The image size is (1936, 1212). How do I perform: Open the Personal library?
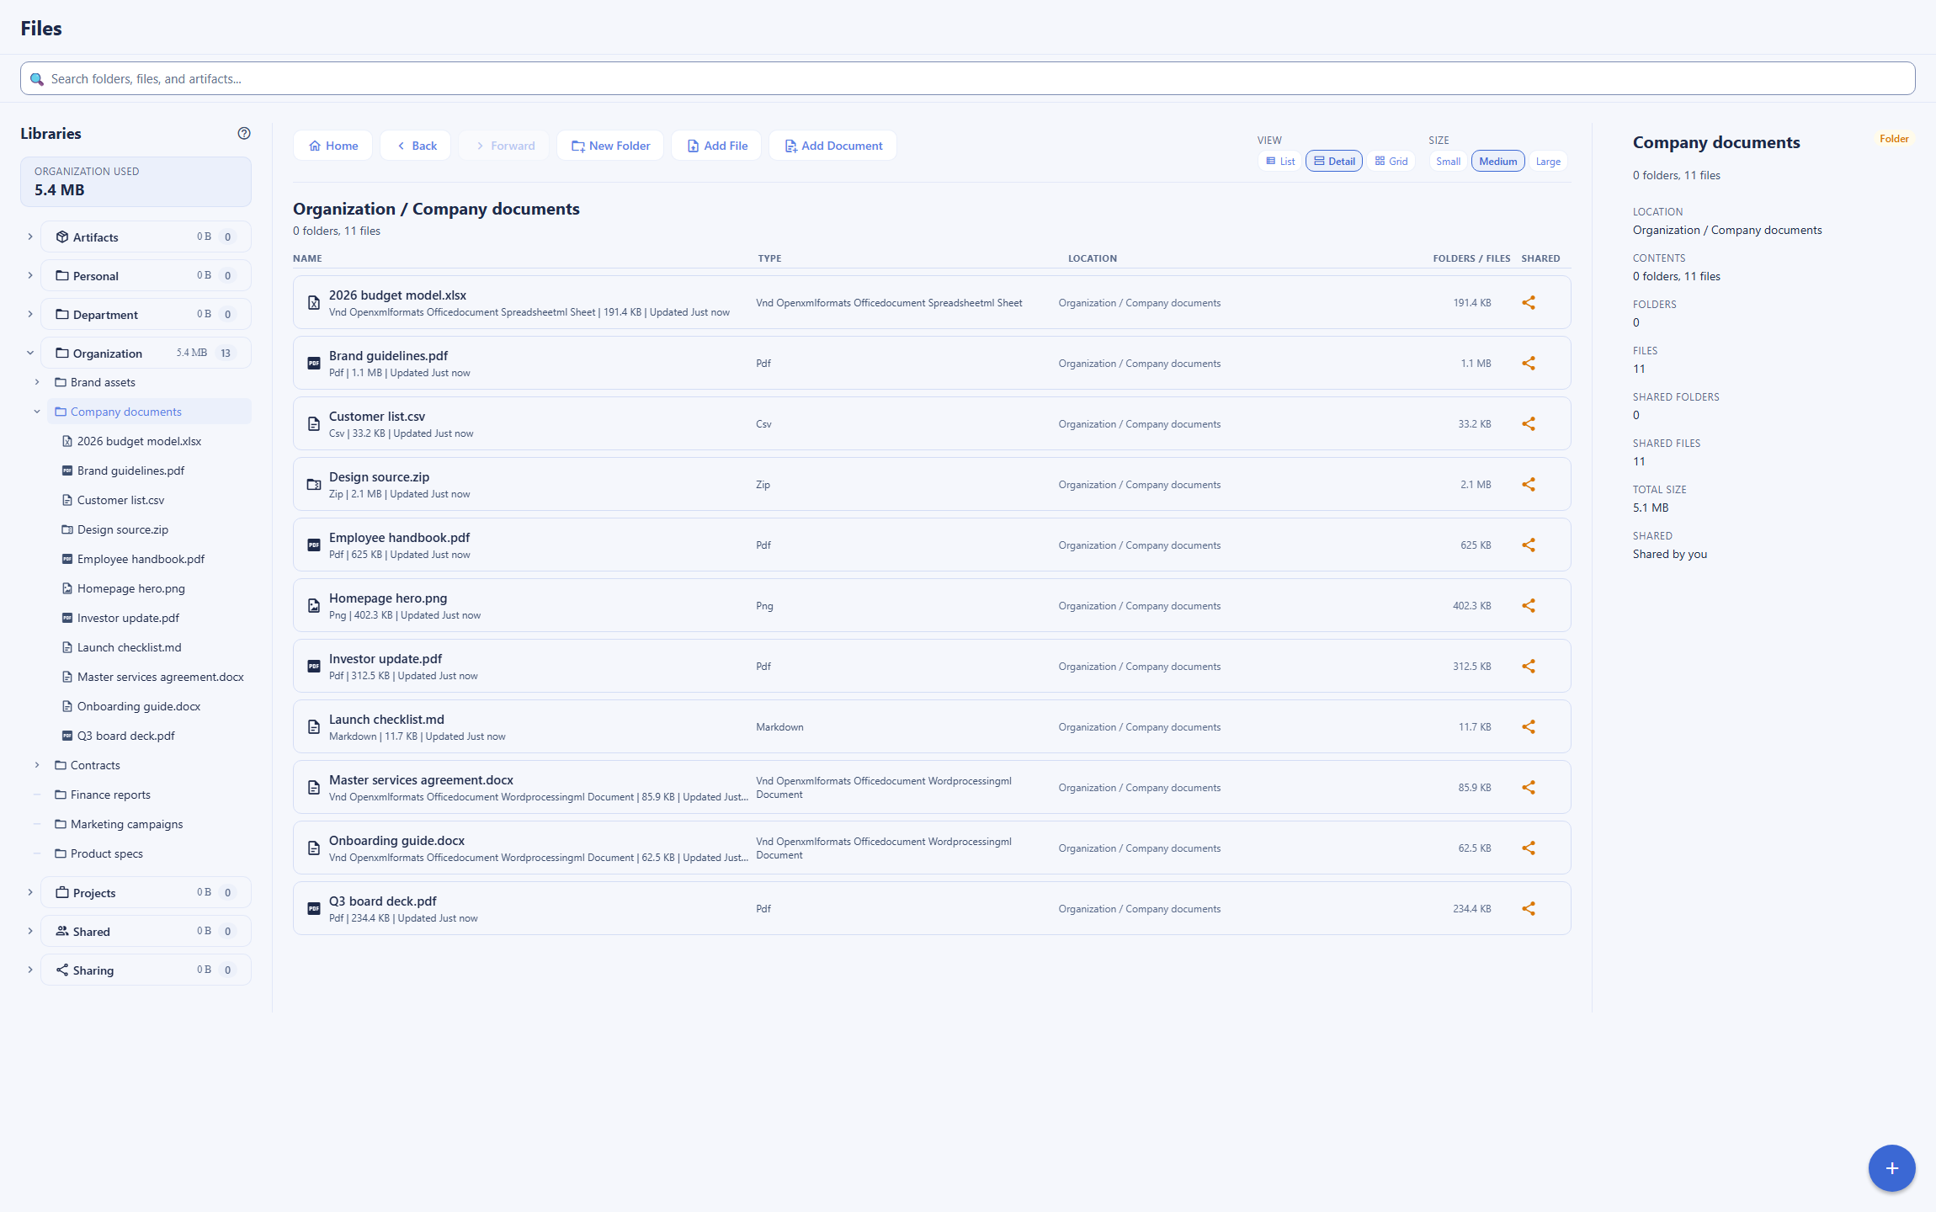tap(146, 276)
